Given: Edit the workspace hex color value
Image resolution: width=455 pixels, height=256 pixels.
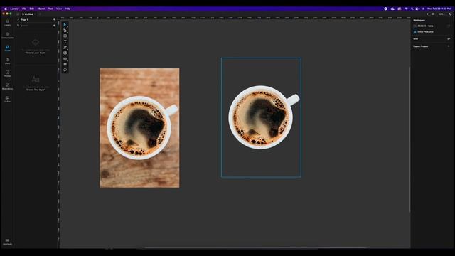Looking at the screenshot, I should tap(422, 26).
